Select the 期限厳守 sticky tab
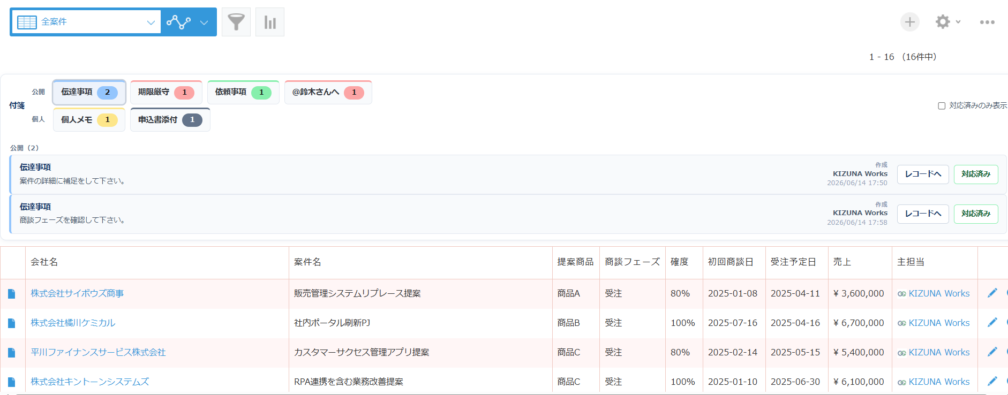This screenshot has width=1008, height=395. pyautogui.click(x=166, y=93)
